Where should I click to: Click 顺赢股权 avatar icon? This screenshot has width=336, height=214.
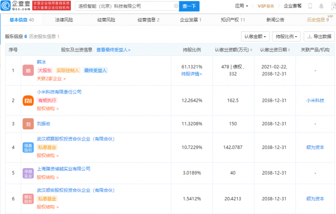pos(28,147)
